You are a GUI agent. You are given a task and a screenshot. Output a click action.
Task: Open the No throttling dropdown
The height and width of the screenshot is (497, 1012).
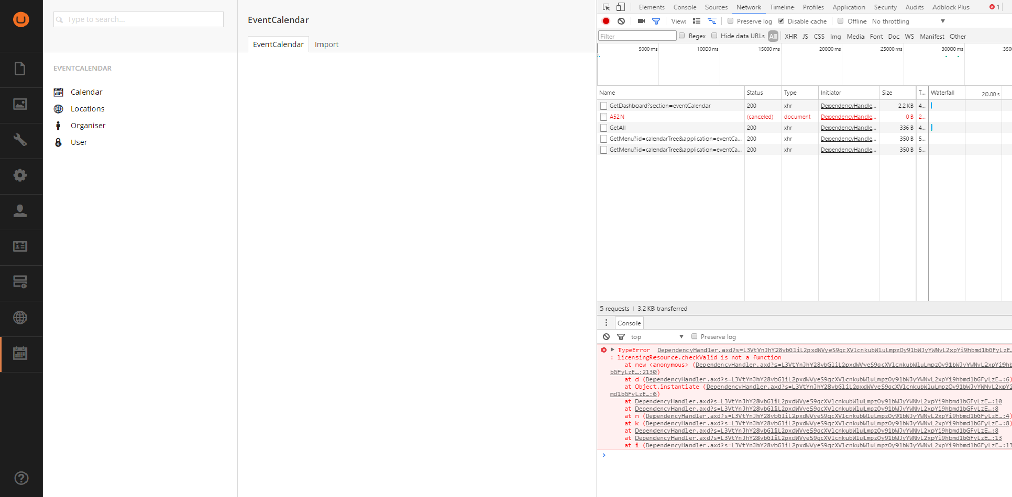908,21
